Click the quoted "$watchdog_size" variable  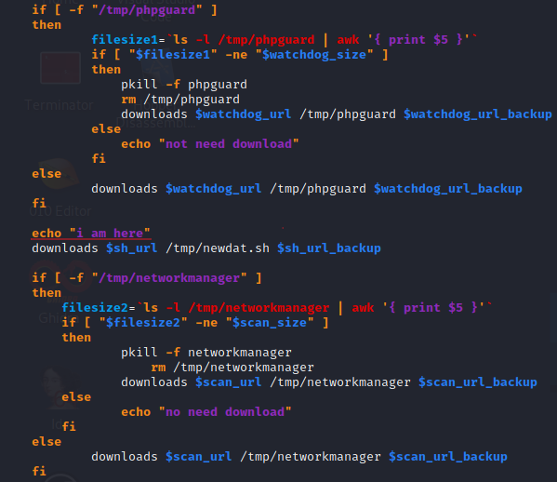pyautogui.click(x=314, y=55)
